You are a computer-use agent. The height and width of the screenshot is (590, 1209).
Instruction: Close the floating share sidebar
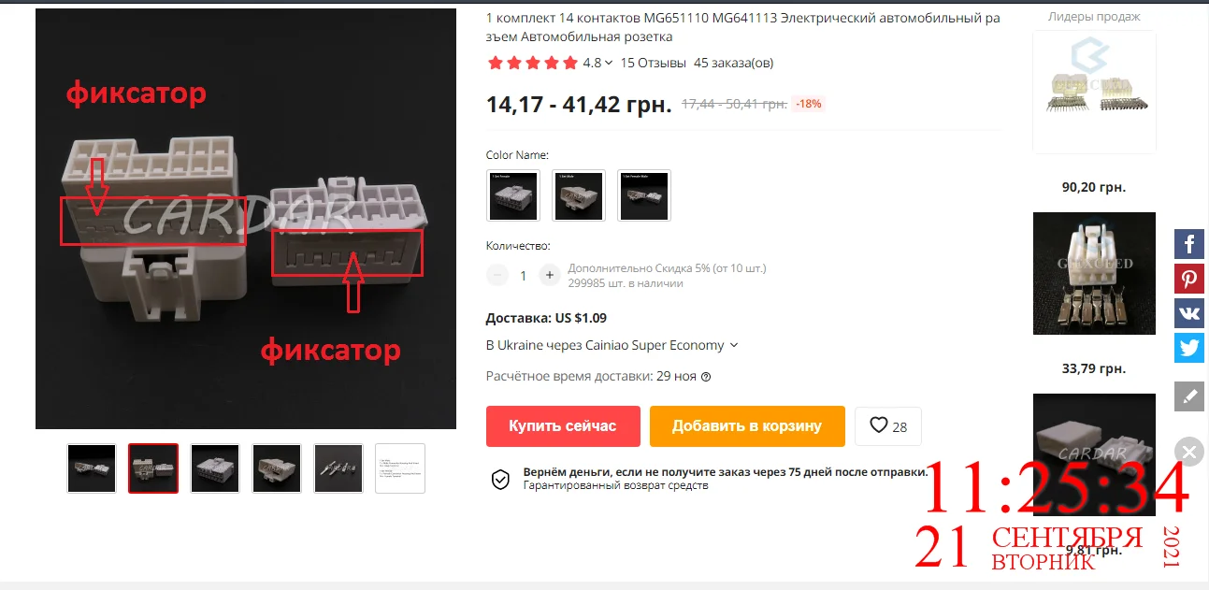[1188, 453]
